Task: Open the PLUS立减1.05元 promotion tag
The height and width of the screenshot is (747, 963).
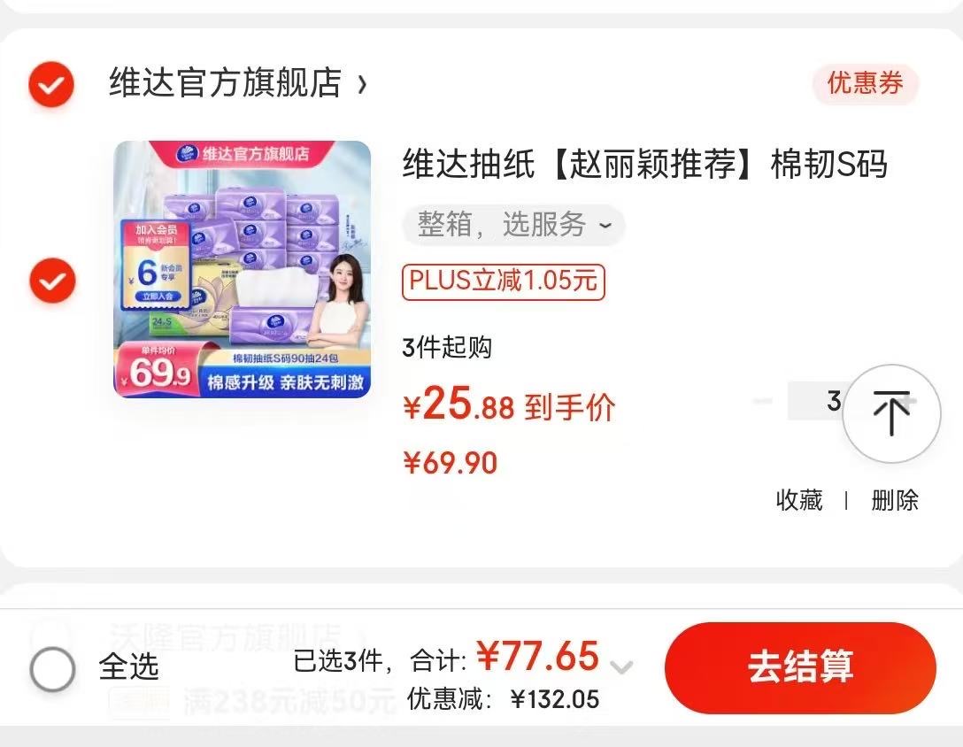Action: pyautogui.click(x=504, y=282)
